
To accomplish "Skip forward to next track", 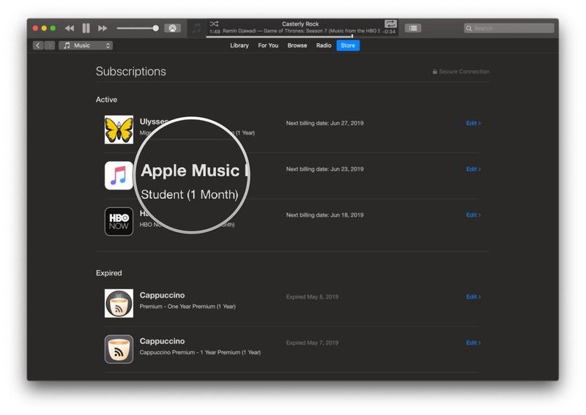I will [103, 28].
